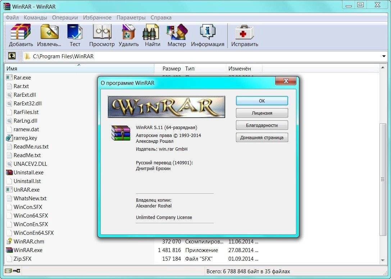
Task: Select the WinRAR.chm help file icon
Action: pyautogui.click(x=9, y=241)
